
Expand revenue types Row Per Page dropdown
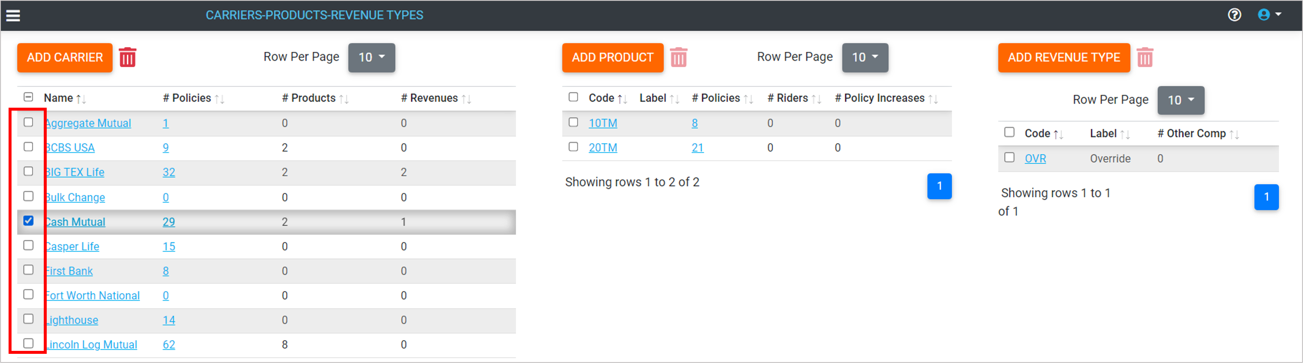(x=1181, y=100)
